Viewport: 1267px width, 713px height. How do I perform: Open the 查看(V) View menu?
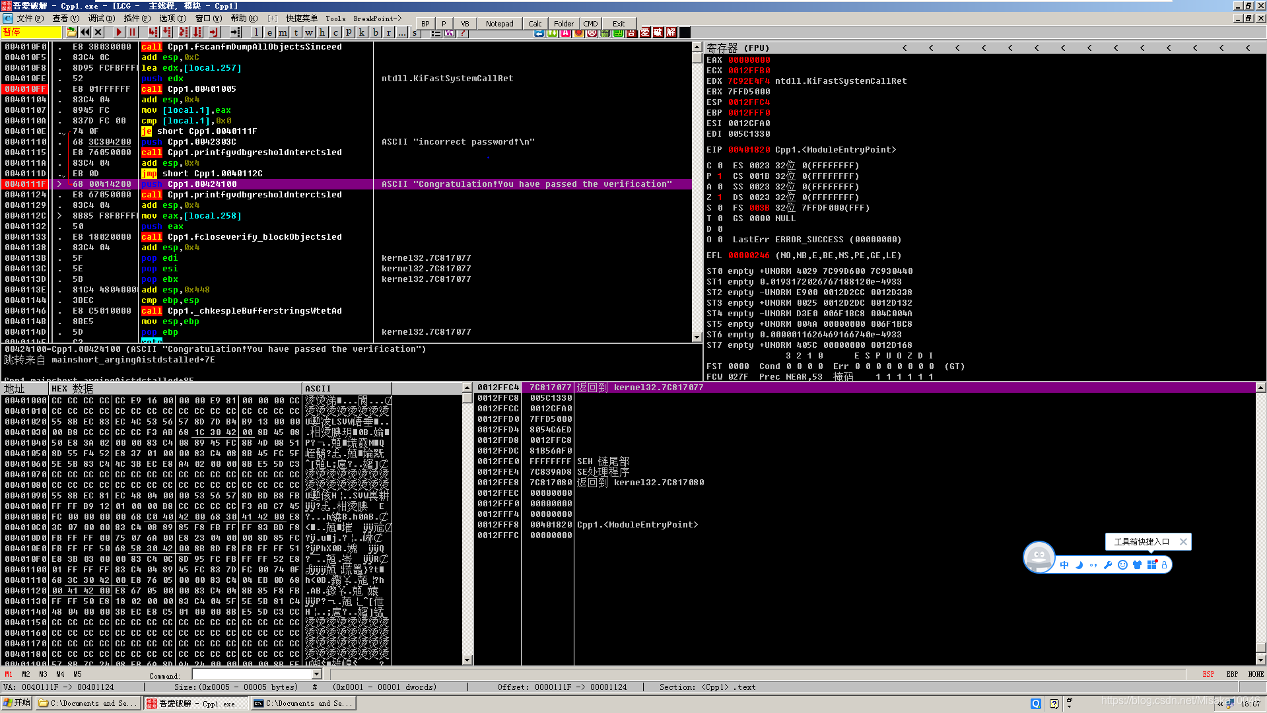[x=65, y=18]
